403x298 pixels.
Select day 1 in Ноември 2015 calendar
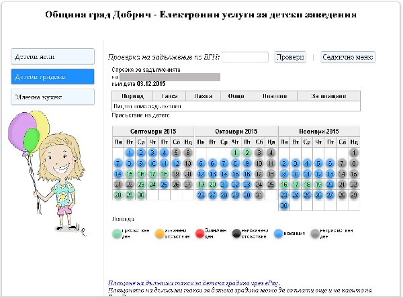(x=353, y=152)
